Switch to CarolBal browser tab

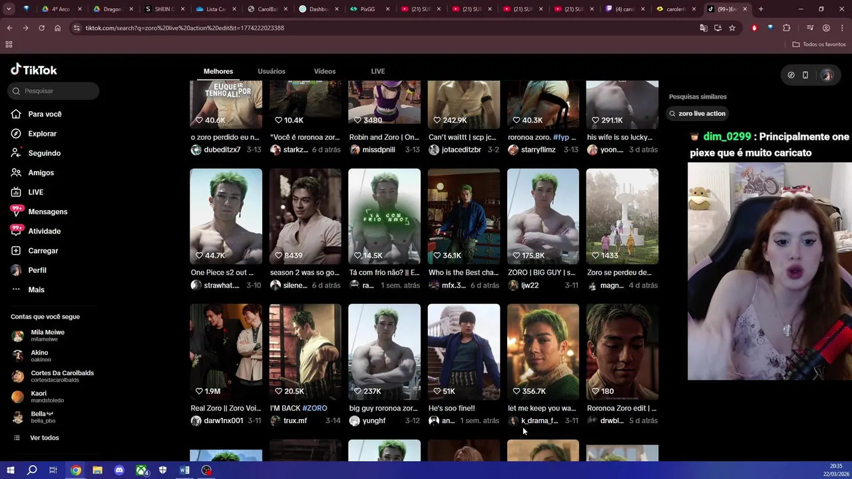(x=268, y=9)
